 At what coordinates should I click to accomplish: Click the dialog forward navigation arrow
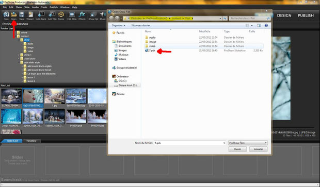(117, 19)
